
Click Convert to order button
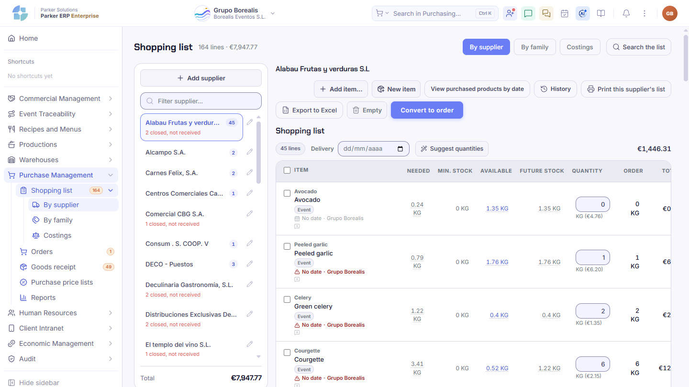[427, 110]
